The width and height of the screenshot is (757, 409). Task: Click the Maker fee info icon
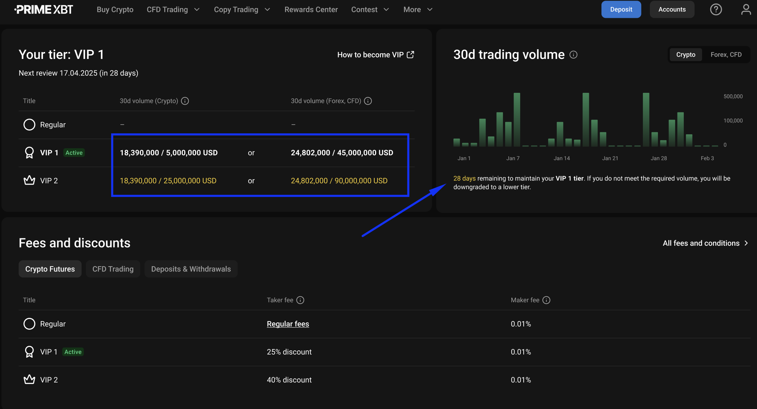(x=547, y=300)
